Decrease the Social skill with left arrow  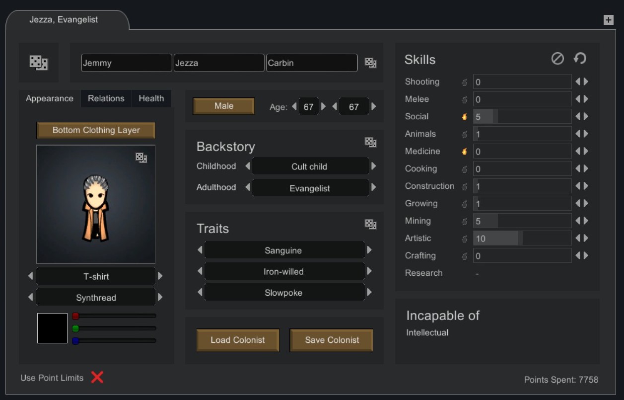[578, 116]
